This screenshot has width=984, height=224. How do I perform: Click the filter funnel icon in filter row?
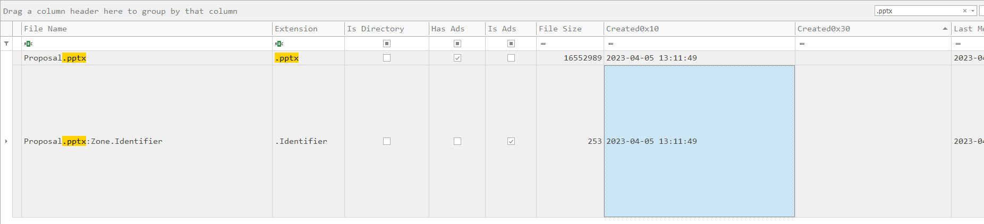click(6, 44)
